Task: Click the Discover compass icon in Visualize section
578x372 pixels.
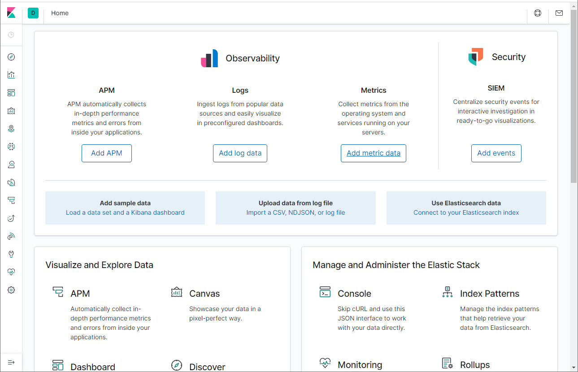Action: click(x=177, y=365)
